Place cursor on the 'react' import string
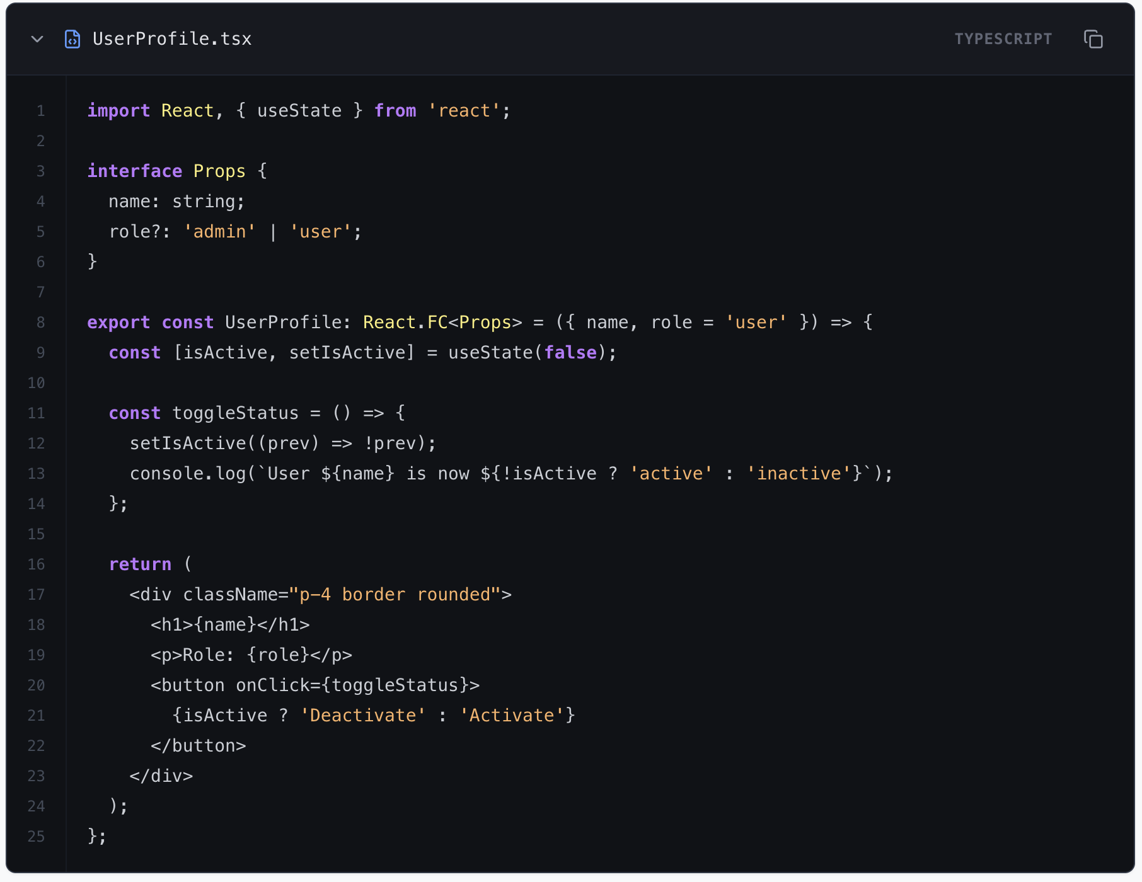 464,111
